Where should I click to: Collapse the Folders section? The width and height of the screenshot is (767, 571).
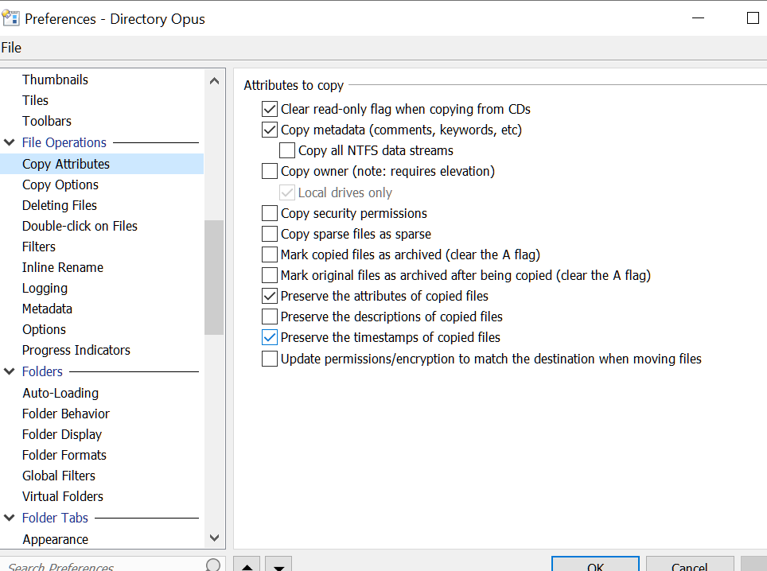pyautogui.click(x=10, y=371)
